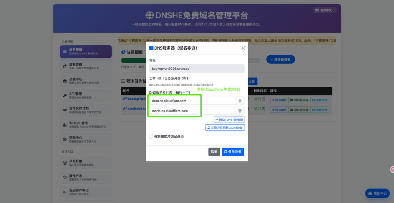The width and height of the screenshot is (394, 203).
Task: Click DNS服务器 in the xiaobaiai row
Action: coord(299,110)
